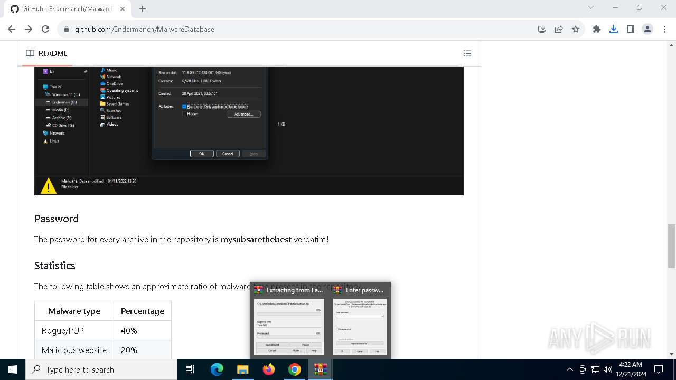Image resolution: width=676 pixels, height=380 pixels.
Task: Select the Extracting from WinRAR preview thumbnail
Action: [x=289, y=326]
